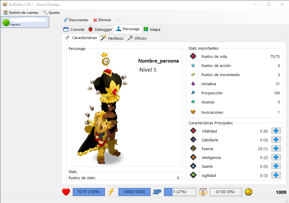Viewport: 289px width, 203px height.
Task: Select the Personaje tab
Action: (x=128, y=29)
